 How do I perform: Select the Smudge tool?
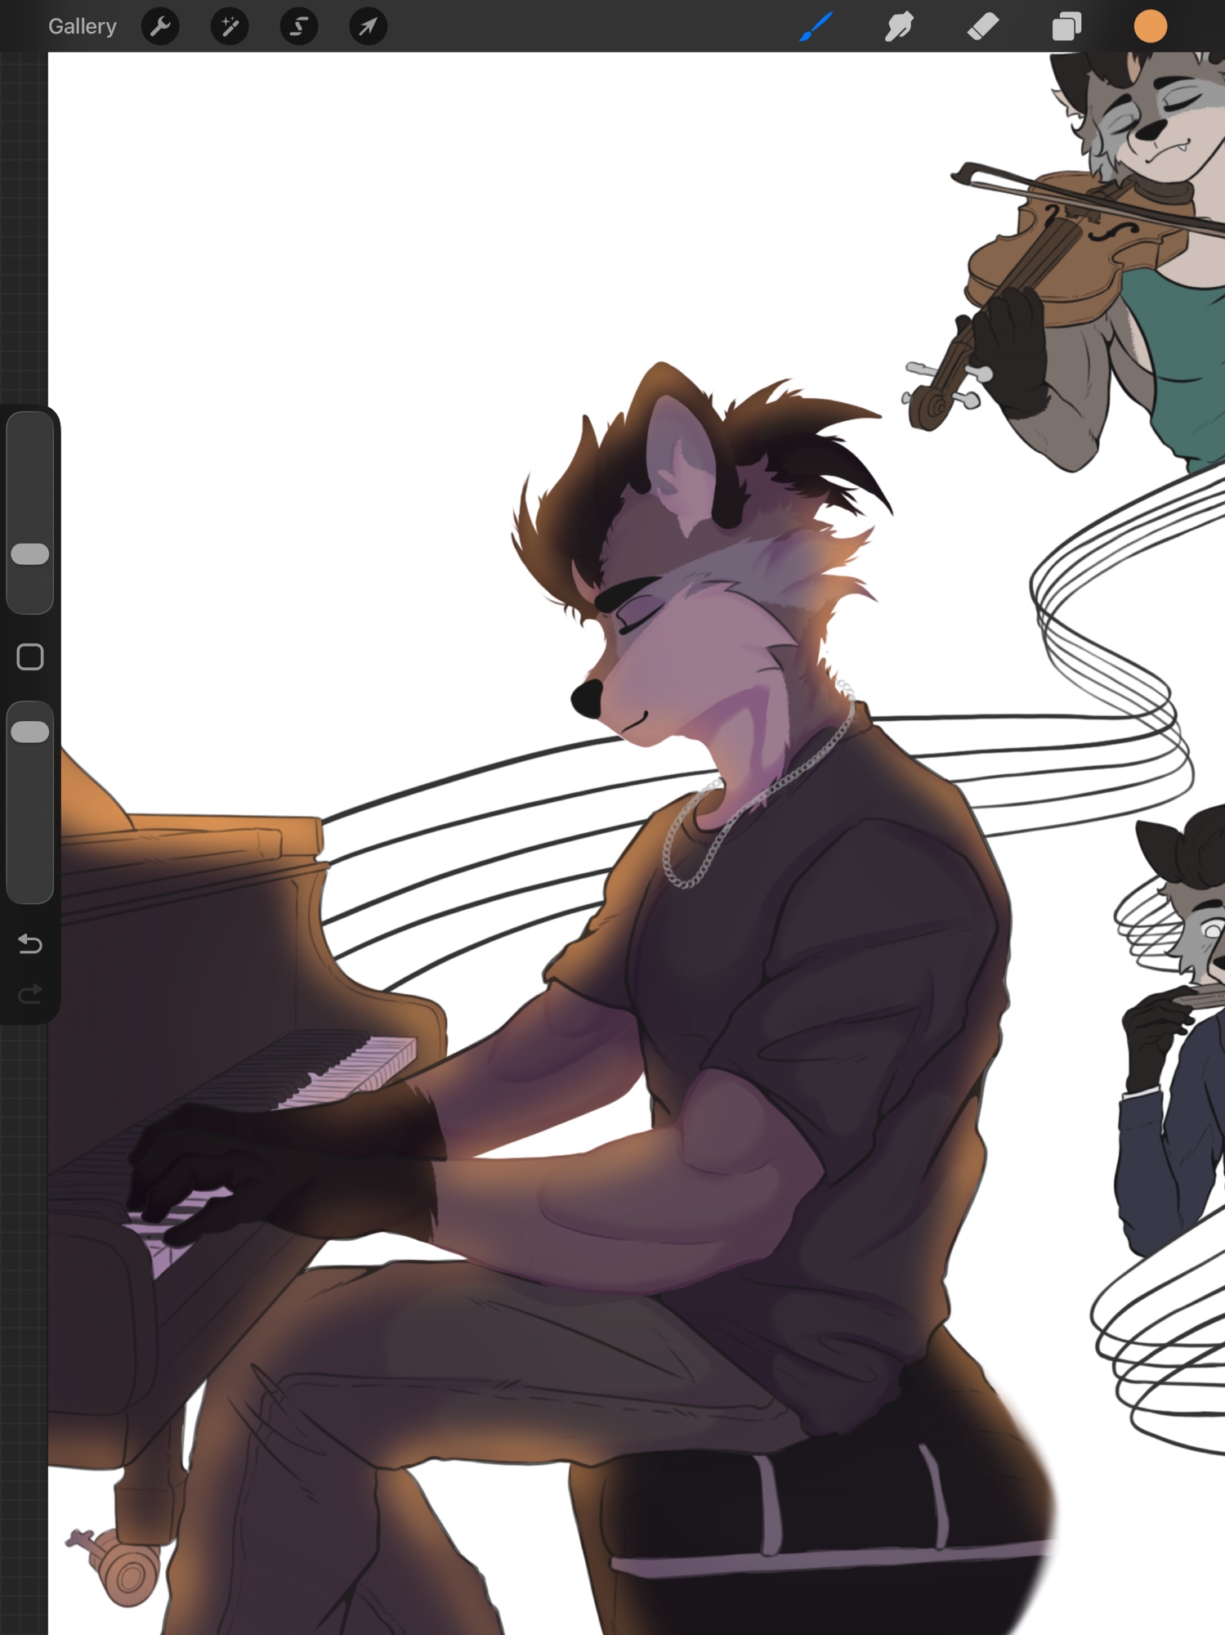coord(899,27)
